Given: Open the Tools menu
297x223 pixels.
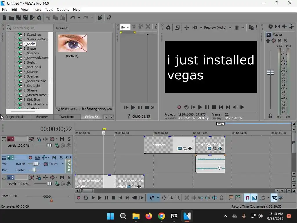Looking at the screenshot, I should point(49,10).
